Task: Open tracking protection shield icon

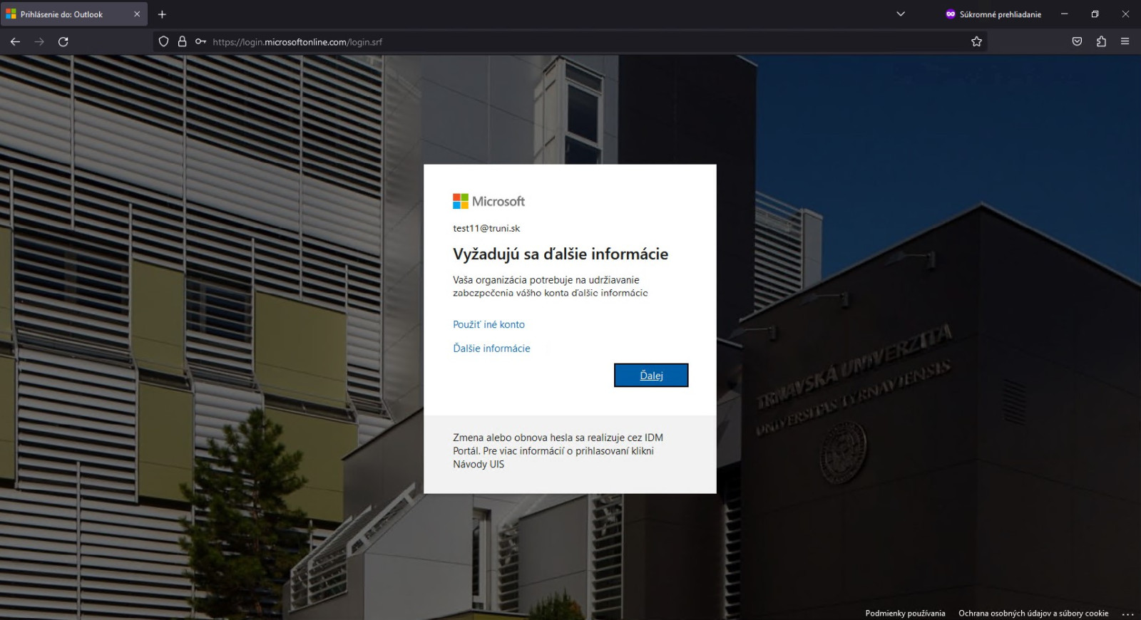Action: [x=163, y=41]
